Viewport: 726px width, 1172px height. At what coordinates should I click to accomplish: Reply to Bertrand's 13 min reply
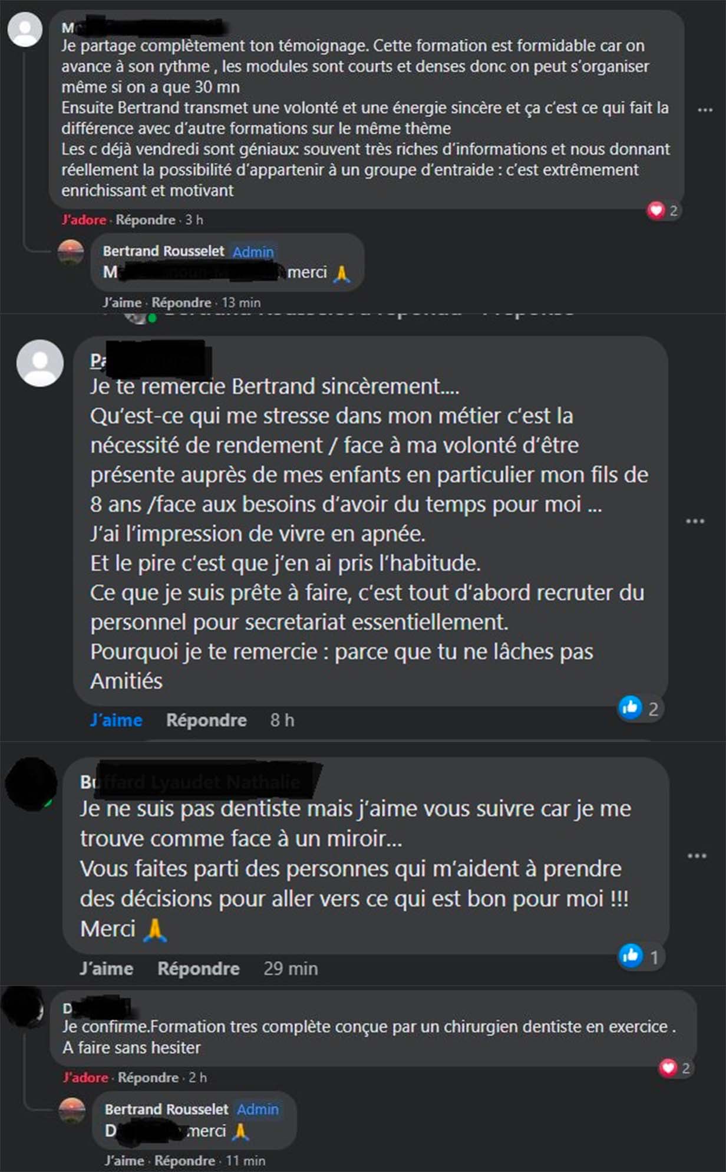click(181, 302)
